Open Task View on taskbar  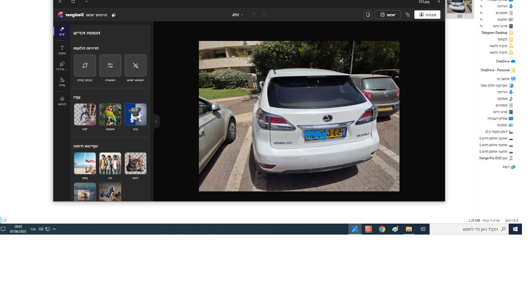(423, 229)
